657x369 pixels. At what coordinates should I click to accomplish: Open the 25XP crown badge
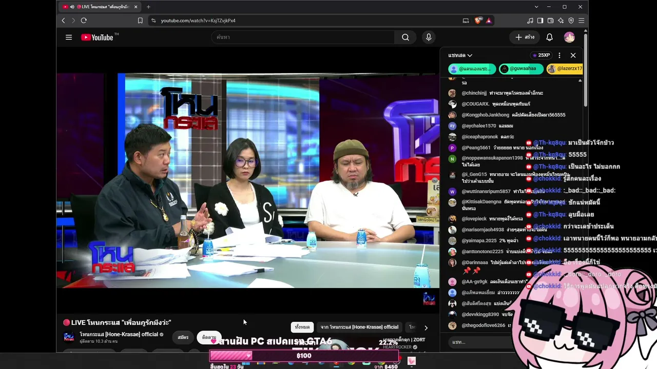tap(541, 55)
